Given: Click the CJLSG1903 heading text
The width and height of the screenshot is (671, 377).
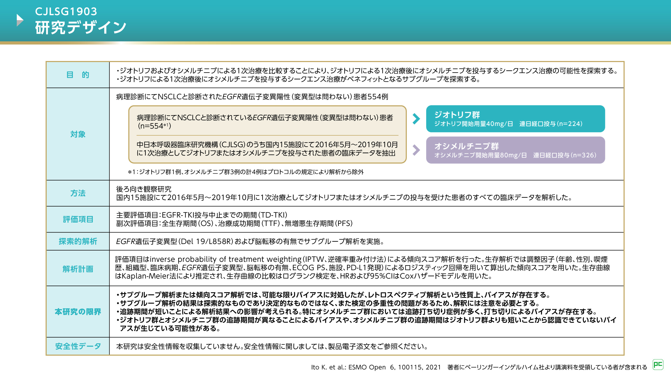Looking at the screenshot, I should [66, 11].
